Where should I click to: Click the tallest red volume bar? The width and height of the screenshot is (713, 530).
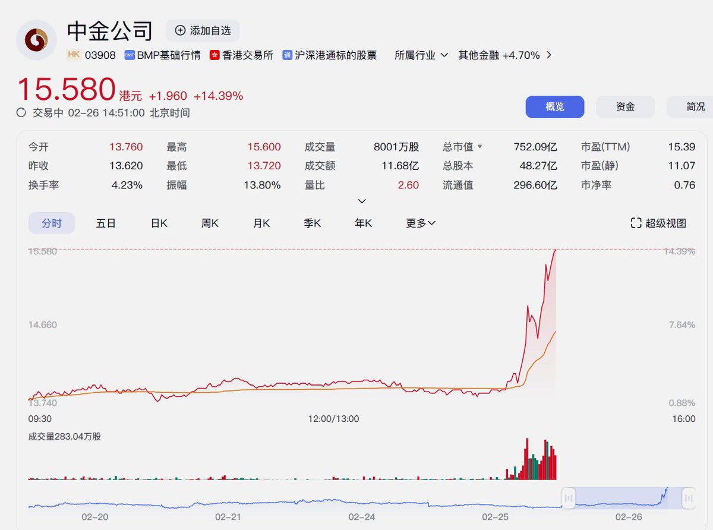526,459
